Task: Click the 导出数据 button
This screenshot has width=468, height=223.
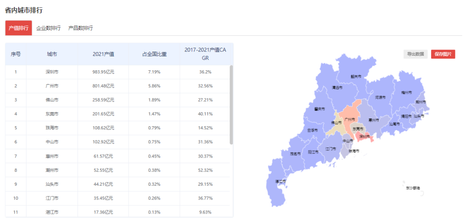Action: (x=415, y=54)
